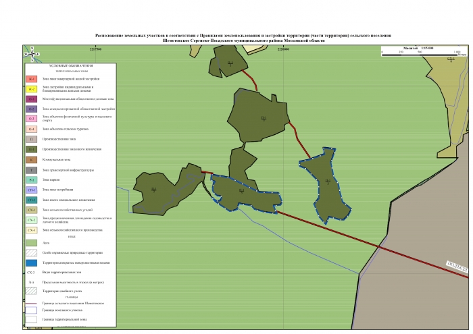
Task: Click the Р-1 parks zone symbol
Action: coord(32,180)
